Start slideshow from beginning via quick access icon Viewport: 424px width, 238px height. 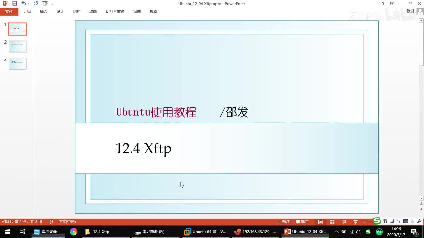pos(45,4)
